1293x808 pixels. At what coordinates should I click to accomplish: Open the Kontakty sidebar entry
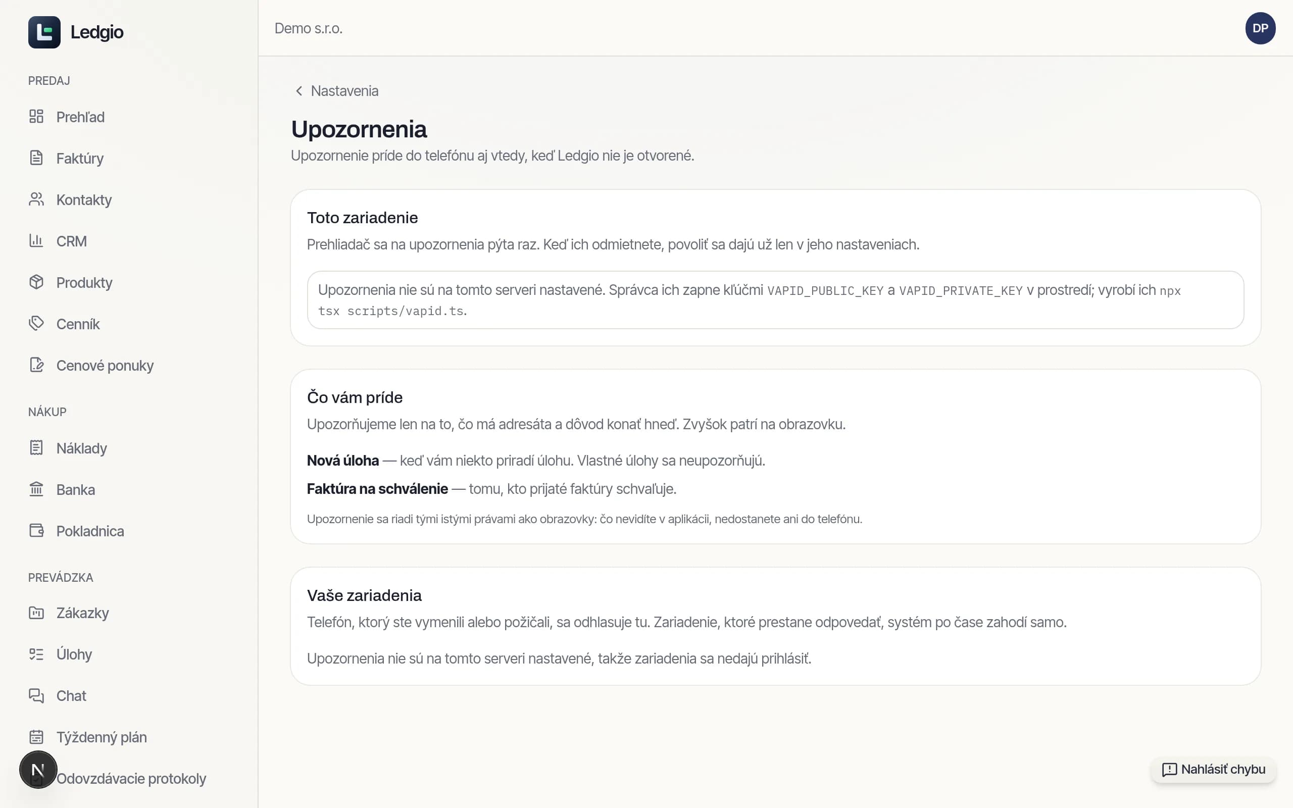84,200
